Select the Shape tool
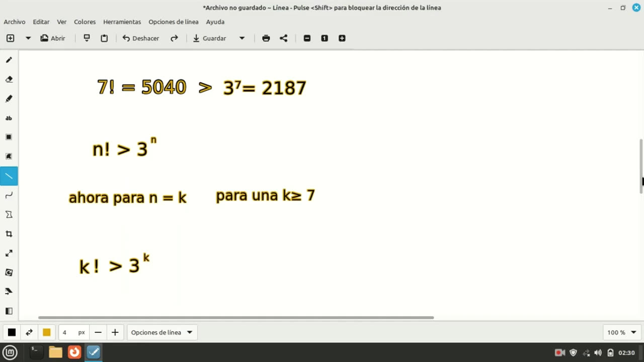The height and width of the screenshot is (362, 644). pyautogui.click(x=9, y=215)
